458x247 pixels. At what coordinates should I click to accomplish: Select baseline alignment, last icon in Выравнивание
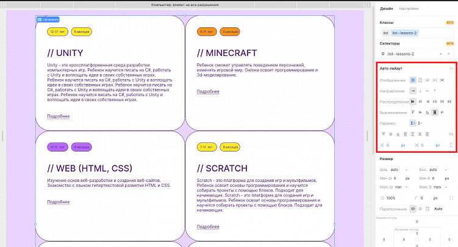pos(442,113)
